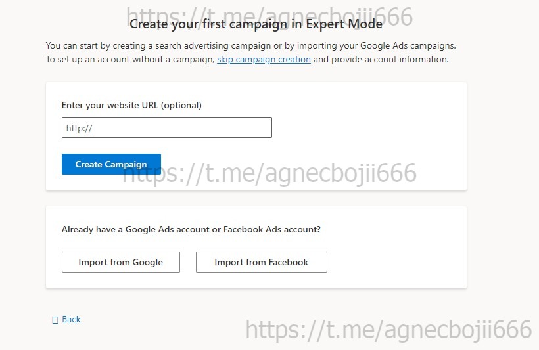Image resolution: width=539 pixels, height=350 pixels.
Task: Click the words "Expert Mode" in the heading
Action: coord(348,24)
